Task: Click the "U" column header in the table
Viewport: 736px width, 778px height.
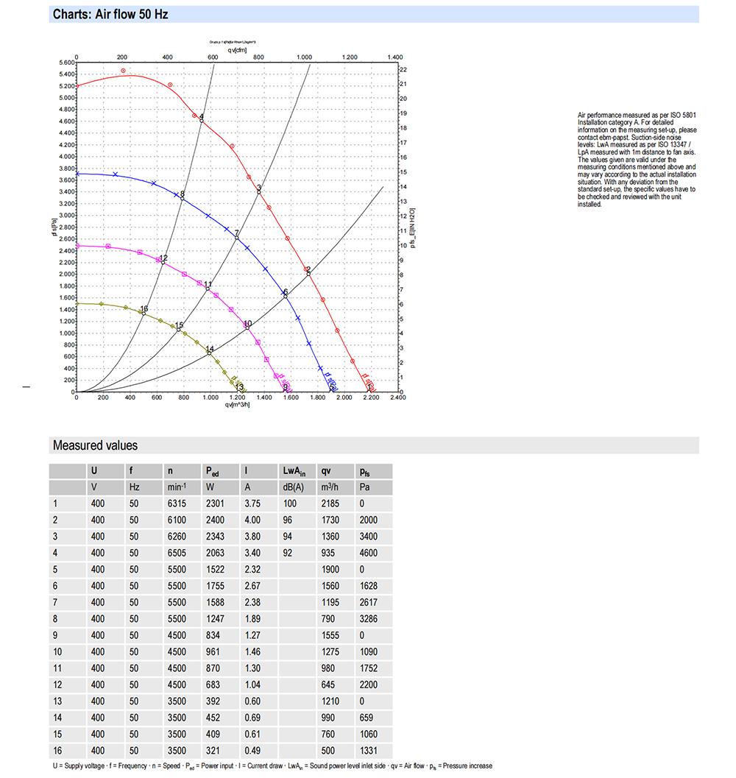Action: click(93, 471)
